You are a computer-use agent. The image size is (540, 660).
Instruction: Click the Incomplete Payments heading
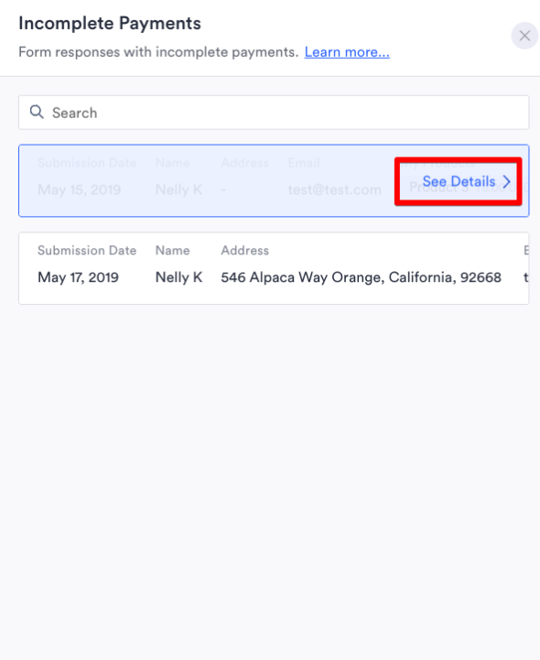(x=110, y=23)
